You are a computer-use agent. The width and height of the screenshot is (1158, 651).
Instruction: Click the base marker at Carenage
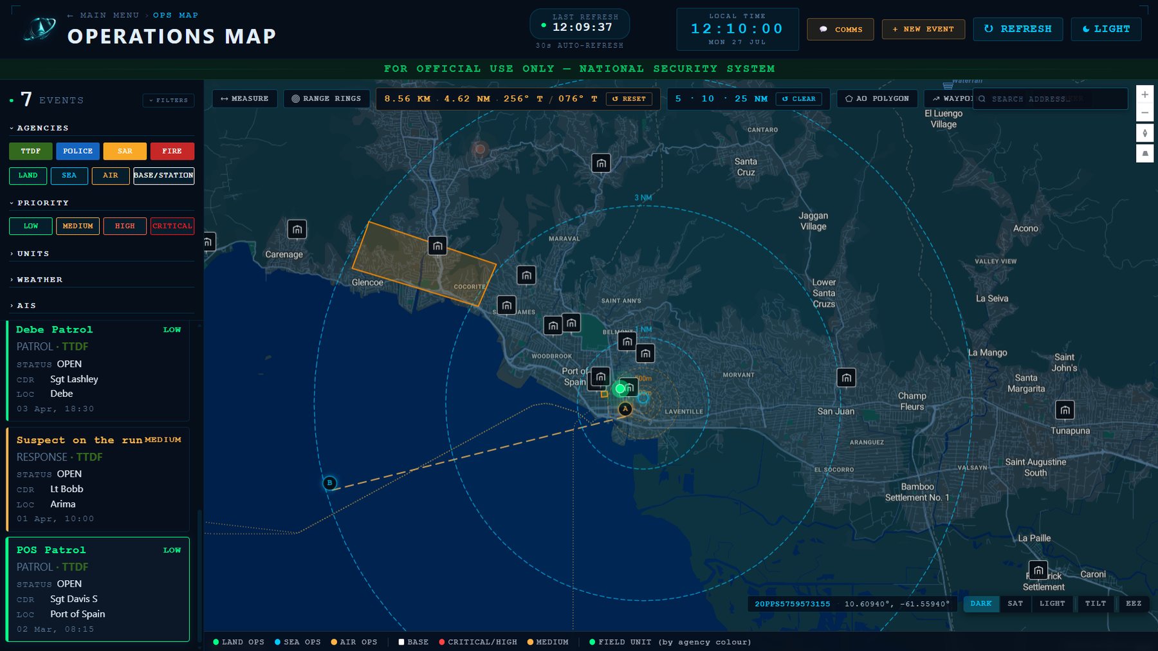297,229
